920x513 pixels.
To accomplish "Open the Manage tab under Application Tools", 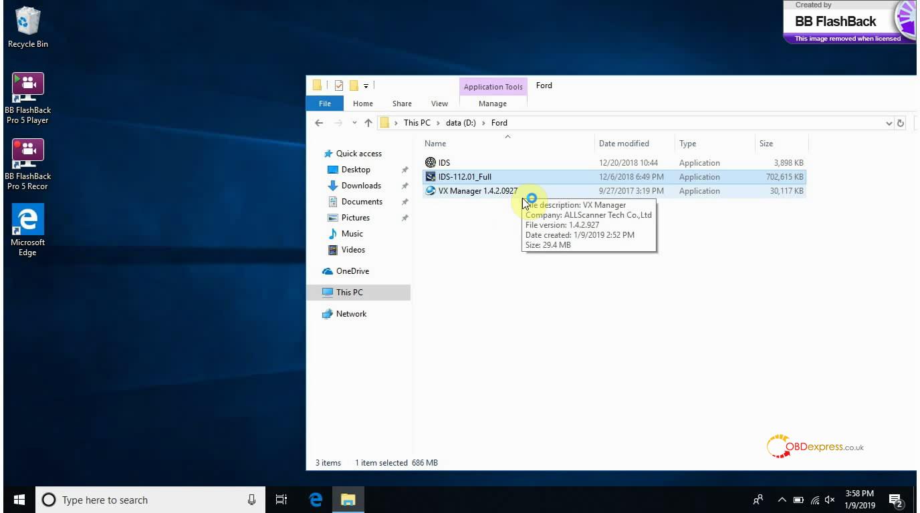I will 493,104.
